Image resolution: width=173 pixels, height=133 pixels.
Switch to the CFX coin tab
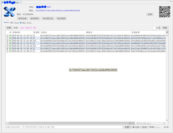(x=7, y=22)
